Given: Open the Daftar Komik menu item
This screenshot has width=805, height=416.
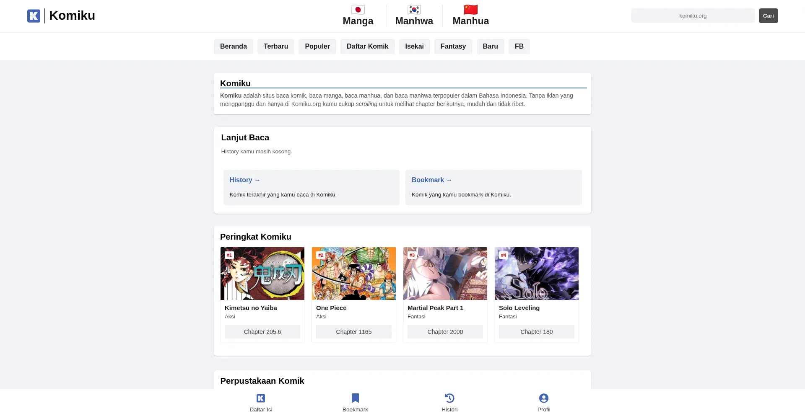Looking at the screenshot, I should 367,47.
